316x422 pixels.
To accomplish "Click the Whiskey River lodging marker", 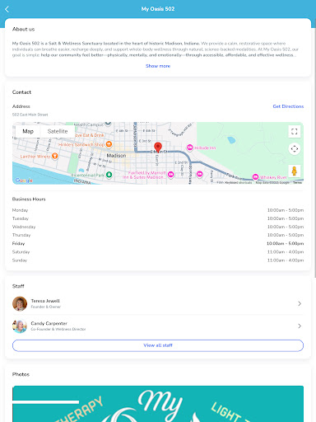I will click(x=255, y=176).
